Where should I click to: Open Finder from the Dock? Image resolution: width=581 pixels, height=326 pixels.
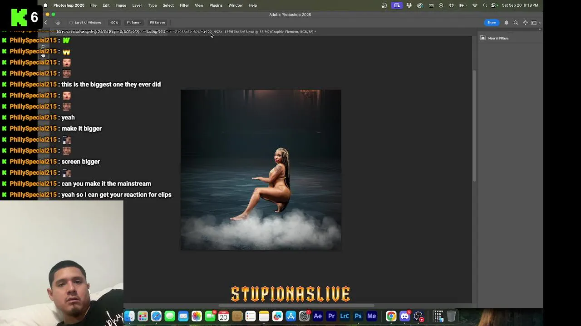(129, 316)
